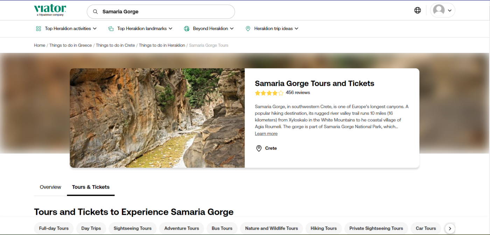Select the Adventure Tours filter chip
The height and width of the screenshot is (235, 490).
(x=181, y=228)
